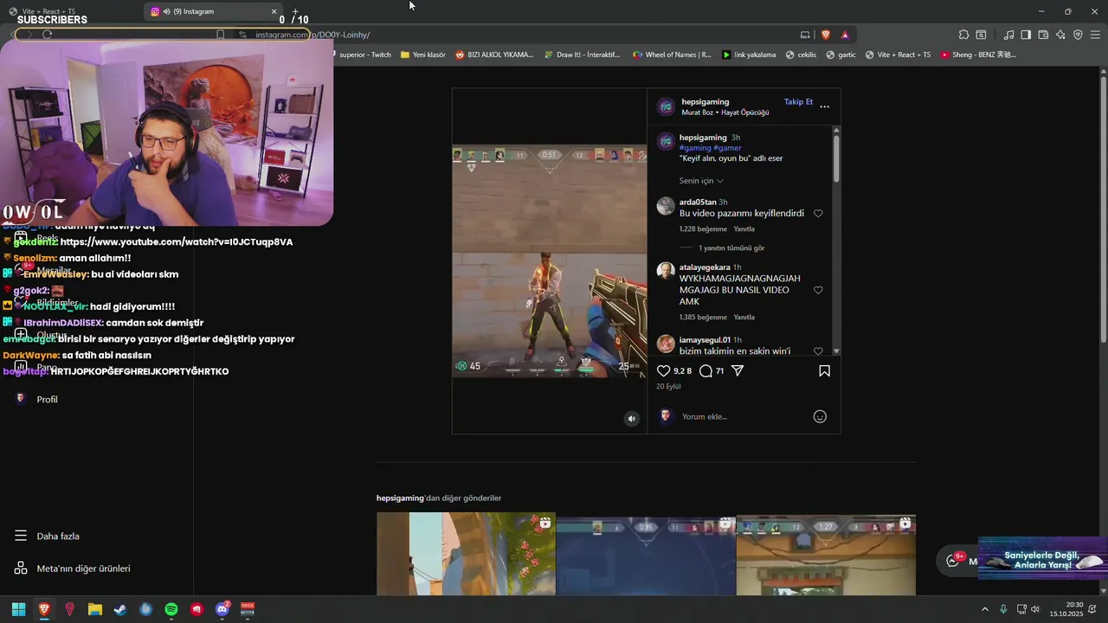Click Takip Et to follow hepsigaming
Screen dimensions: 1108x623
798,102
